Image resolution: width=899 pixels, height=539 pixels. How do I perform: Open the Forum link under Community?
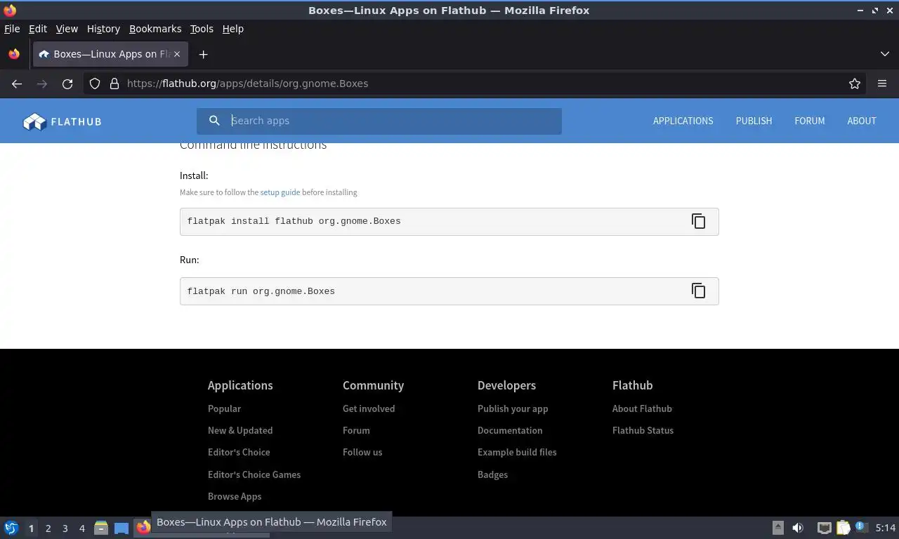356,430
